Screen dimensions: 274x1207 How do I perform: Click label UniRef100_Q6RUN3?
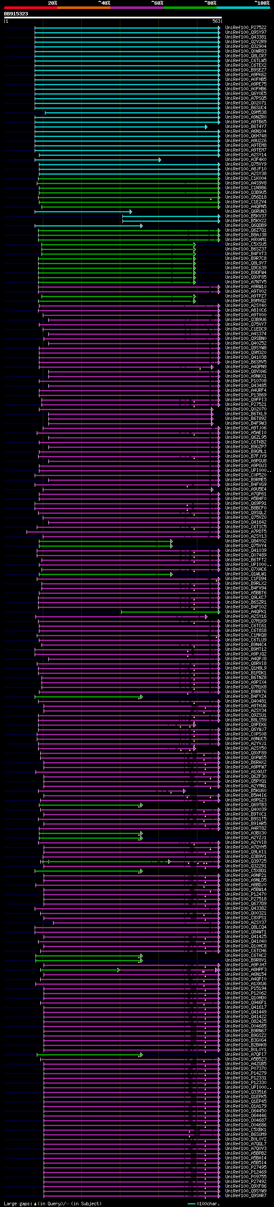[246, 212]
